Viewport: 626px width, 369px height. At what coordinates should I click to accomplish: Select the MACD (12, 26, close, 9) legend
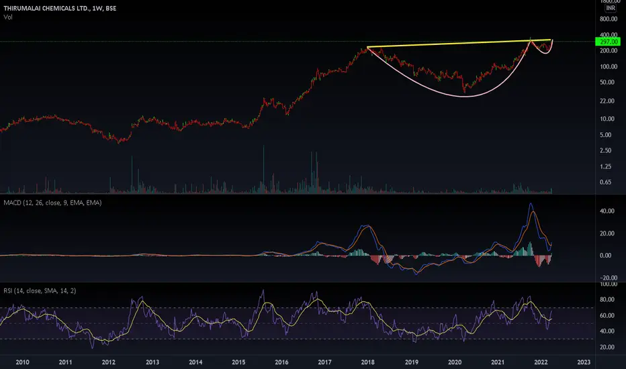point(52,203)
